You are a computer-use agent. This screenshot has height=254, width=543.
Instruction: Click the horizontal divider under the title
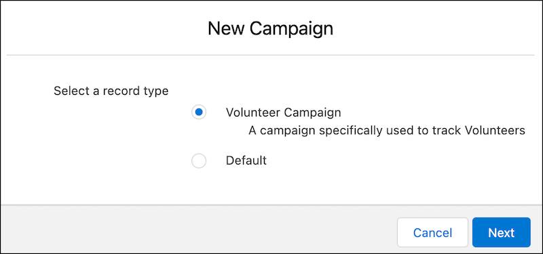270,55
